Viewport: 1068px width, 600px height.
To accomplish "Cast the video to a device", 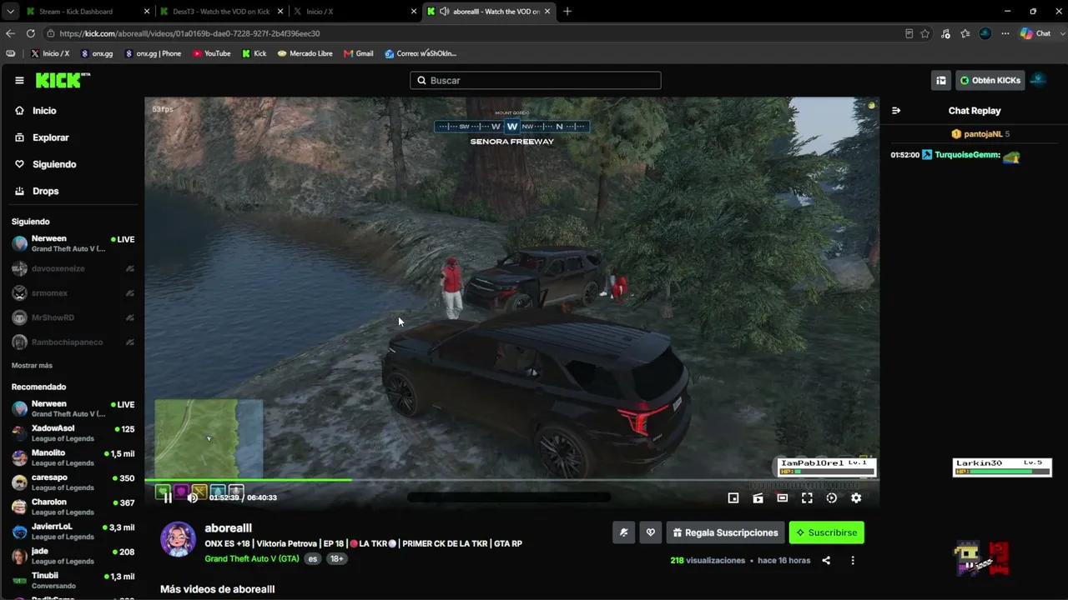I will pos(758,497).
